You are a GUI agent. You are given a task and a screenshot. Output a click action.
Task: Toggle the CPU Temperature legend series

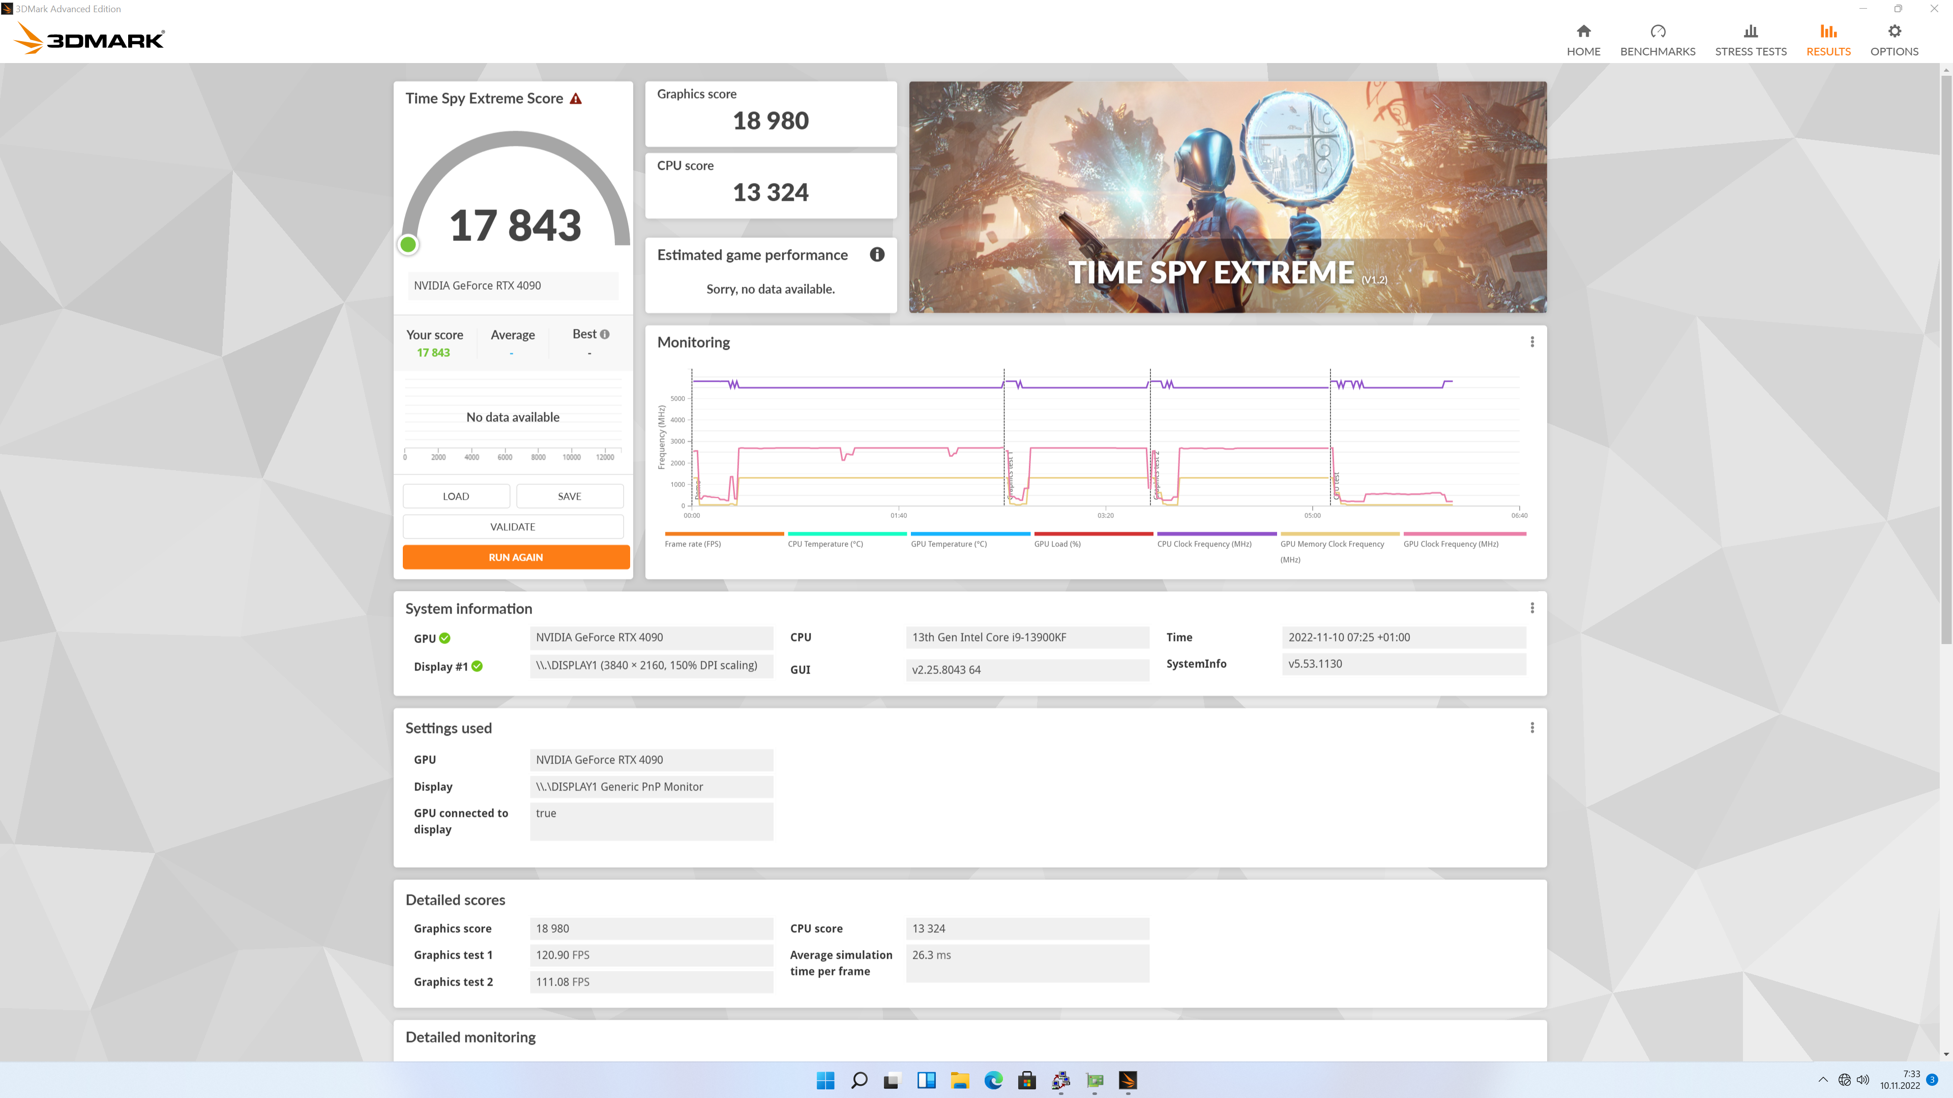pos(847,540)
